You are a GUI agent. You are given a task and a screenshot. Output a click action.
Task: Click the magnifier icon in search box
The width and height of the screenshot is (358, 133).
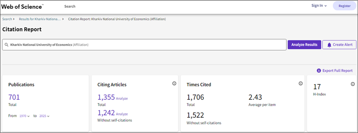click(6, 45)
